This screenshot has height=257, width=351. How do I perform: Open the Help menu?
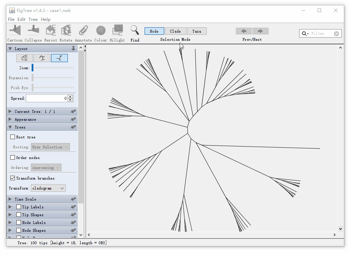coord(45,20)
